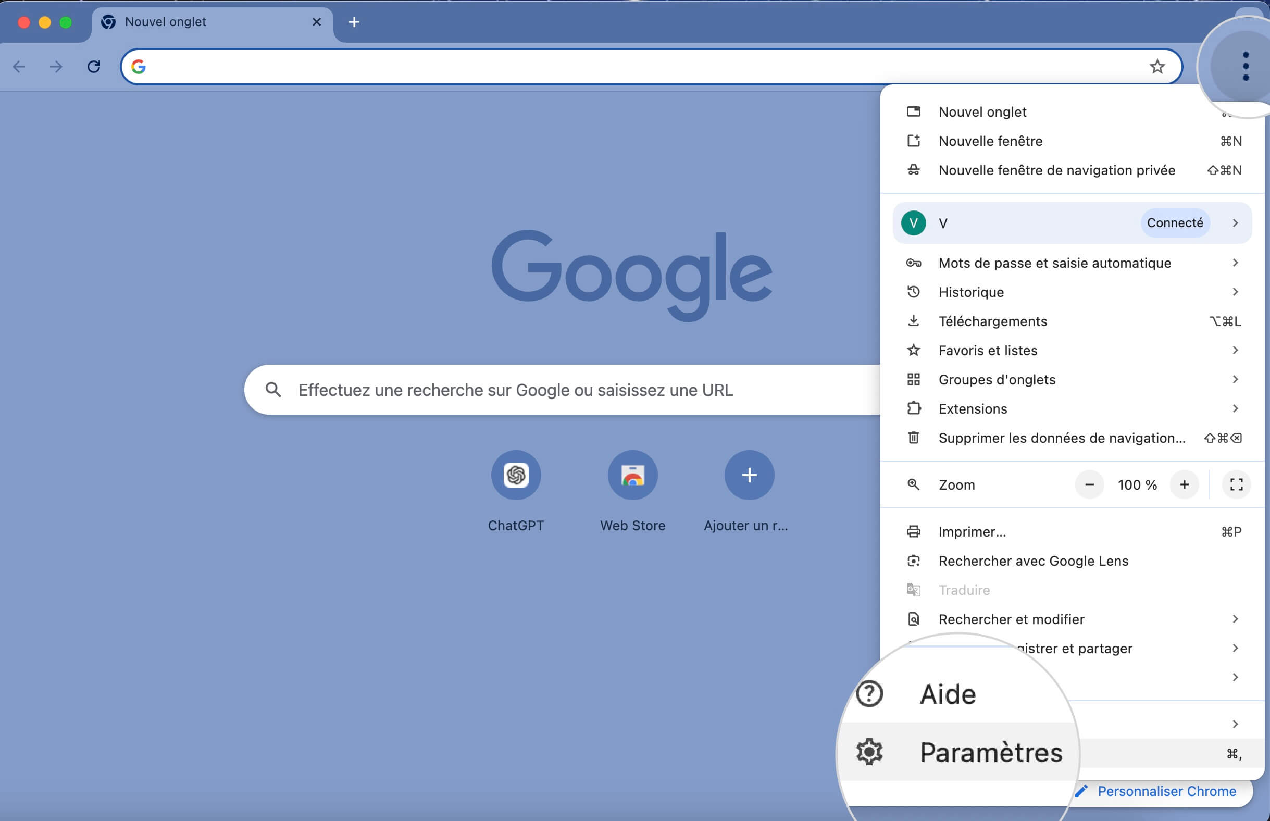Select Nouvelle fenêtre menu item

coord(1072,141)
